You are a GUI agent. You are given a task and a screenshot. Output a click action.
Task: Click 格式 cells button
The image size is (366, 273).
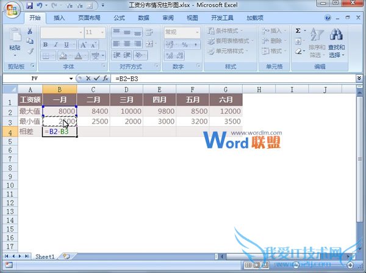click(274, 51)
